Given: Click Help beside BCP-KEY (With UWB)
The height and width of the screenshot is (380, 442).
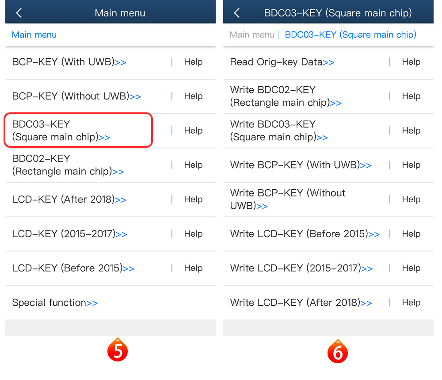Looking at the screenshot, I should [x=193, y=62].
